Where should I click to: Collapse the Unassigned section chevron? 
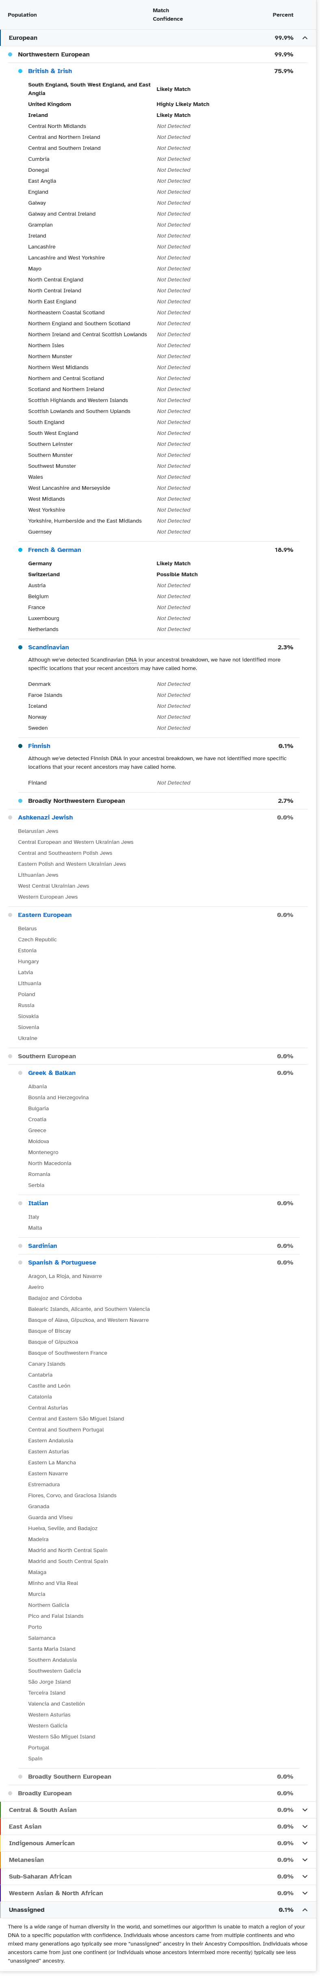click(305, 1910)
